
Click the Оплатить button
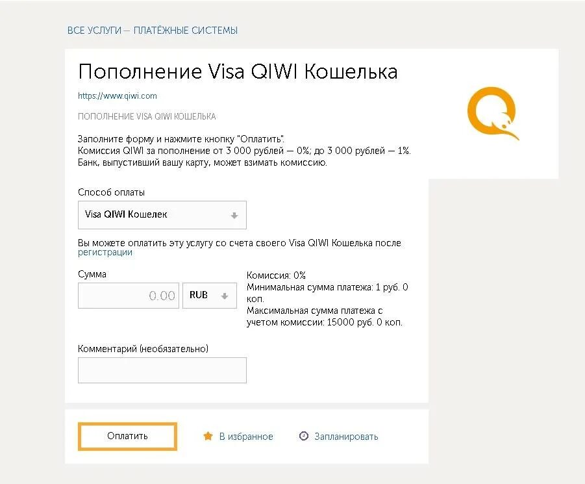(x=128, y=436)
